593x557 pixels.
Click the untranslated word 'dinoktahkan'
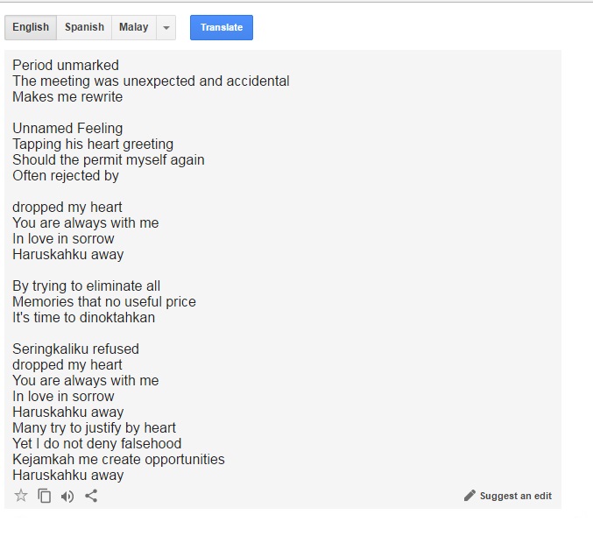[117, 317]
